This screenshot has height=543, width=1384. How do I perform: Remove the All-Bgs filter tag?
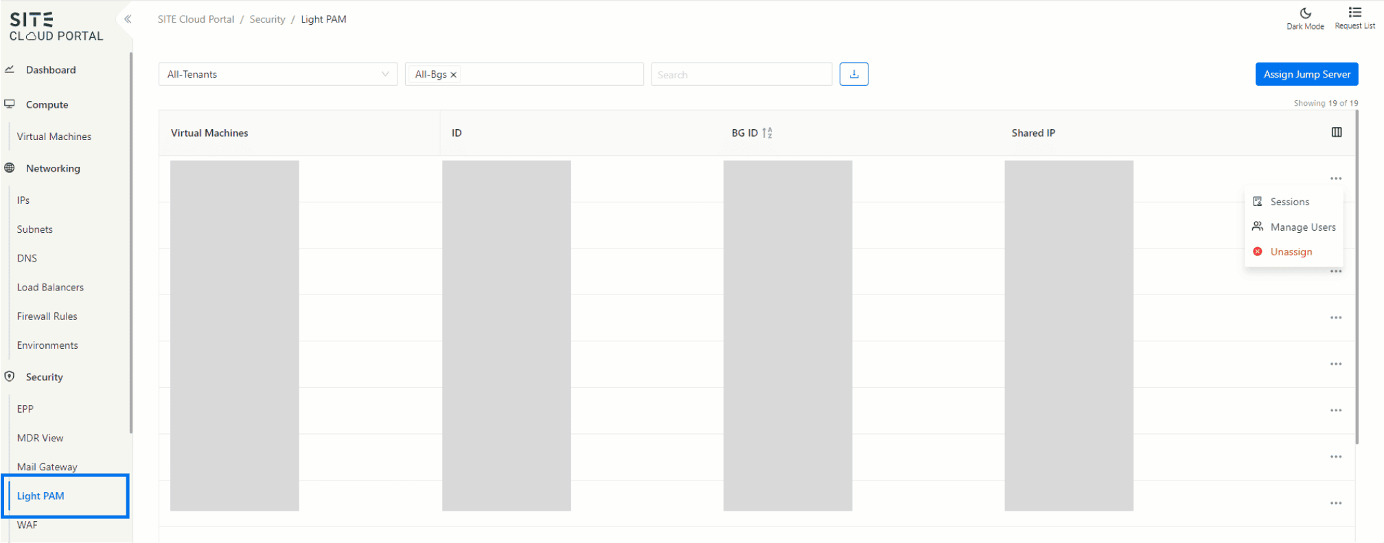tap(453, 75)
